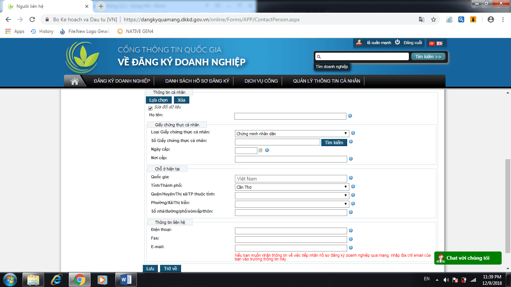
Task: Click the help icon next to Họ tên
Action: tap(350, 116)
